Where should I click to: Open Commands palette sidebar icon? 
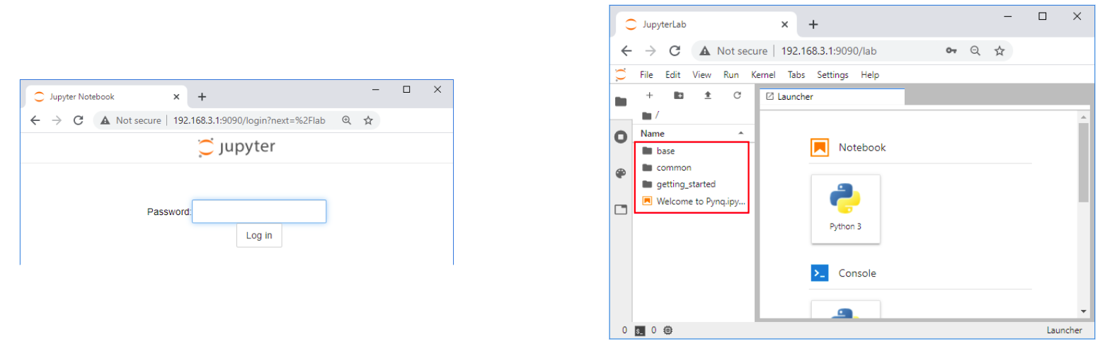click(x=621, y=173)
